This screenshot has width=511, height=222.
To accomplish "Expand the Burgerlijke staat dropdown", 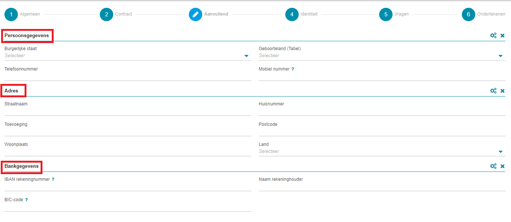I will [128, 56].
